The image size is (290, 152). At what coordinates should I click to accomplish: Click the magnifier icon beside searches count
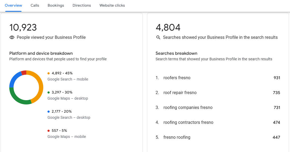tap(158, 37)
